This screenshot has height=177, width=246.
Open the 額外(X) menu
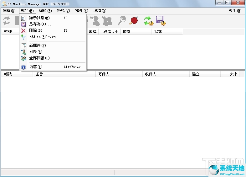click(82, 11)
